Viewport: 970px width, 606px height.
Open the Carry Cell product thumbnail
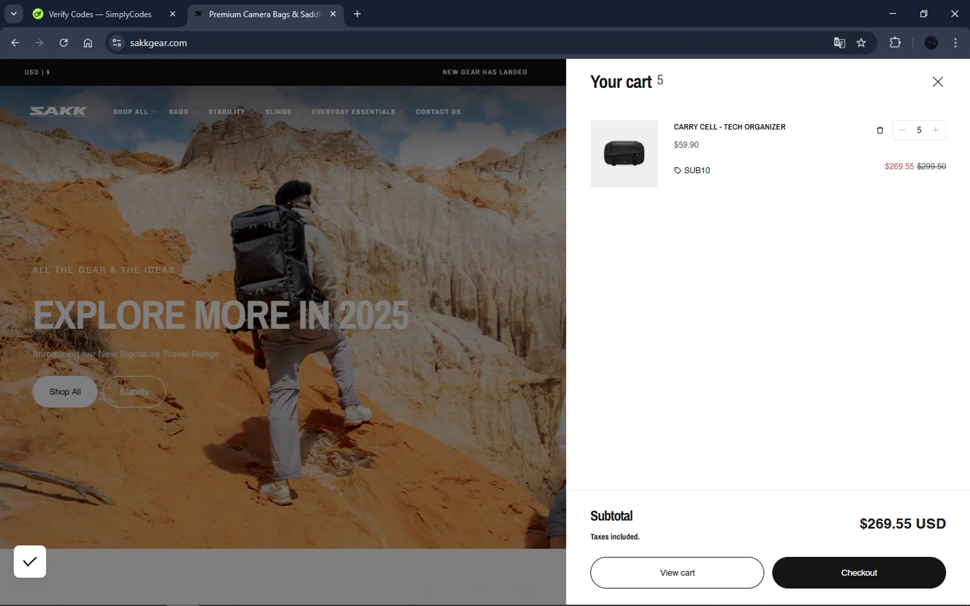tap(624, 154)
